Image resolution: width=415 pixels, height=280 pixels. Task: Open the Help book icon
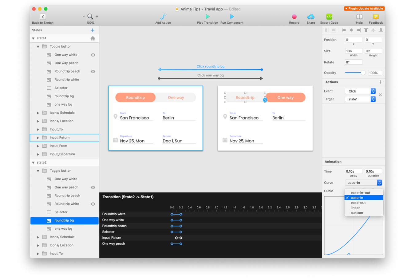(359, 17)
